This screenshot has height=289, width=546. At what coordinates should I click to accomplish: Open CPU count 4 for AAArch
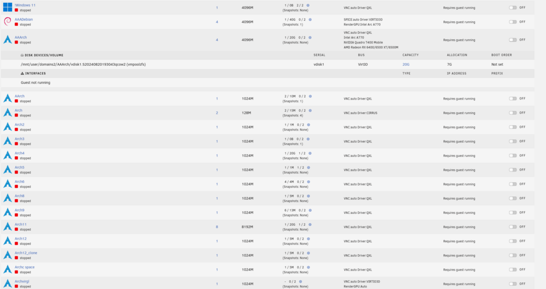click(x=217, y=40)
